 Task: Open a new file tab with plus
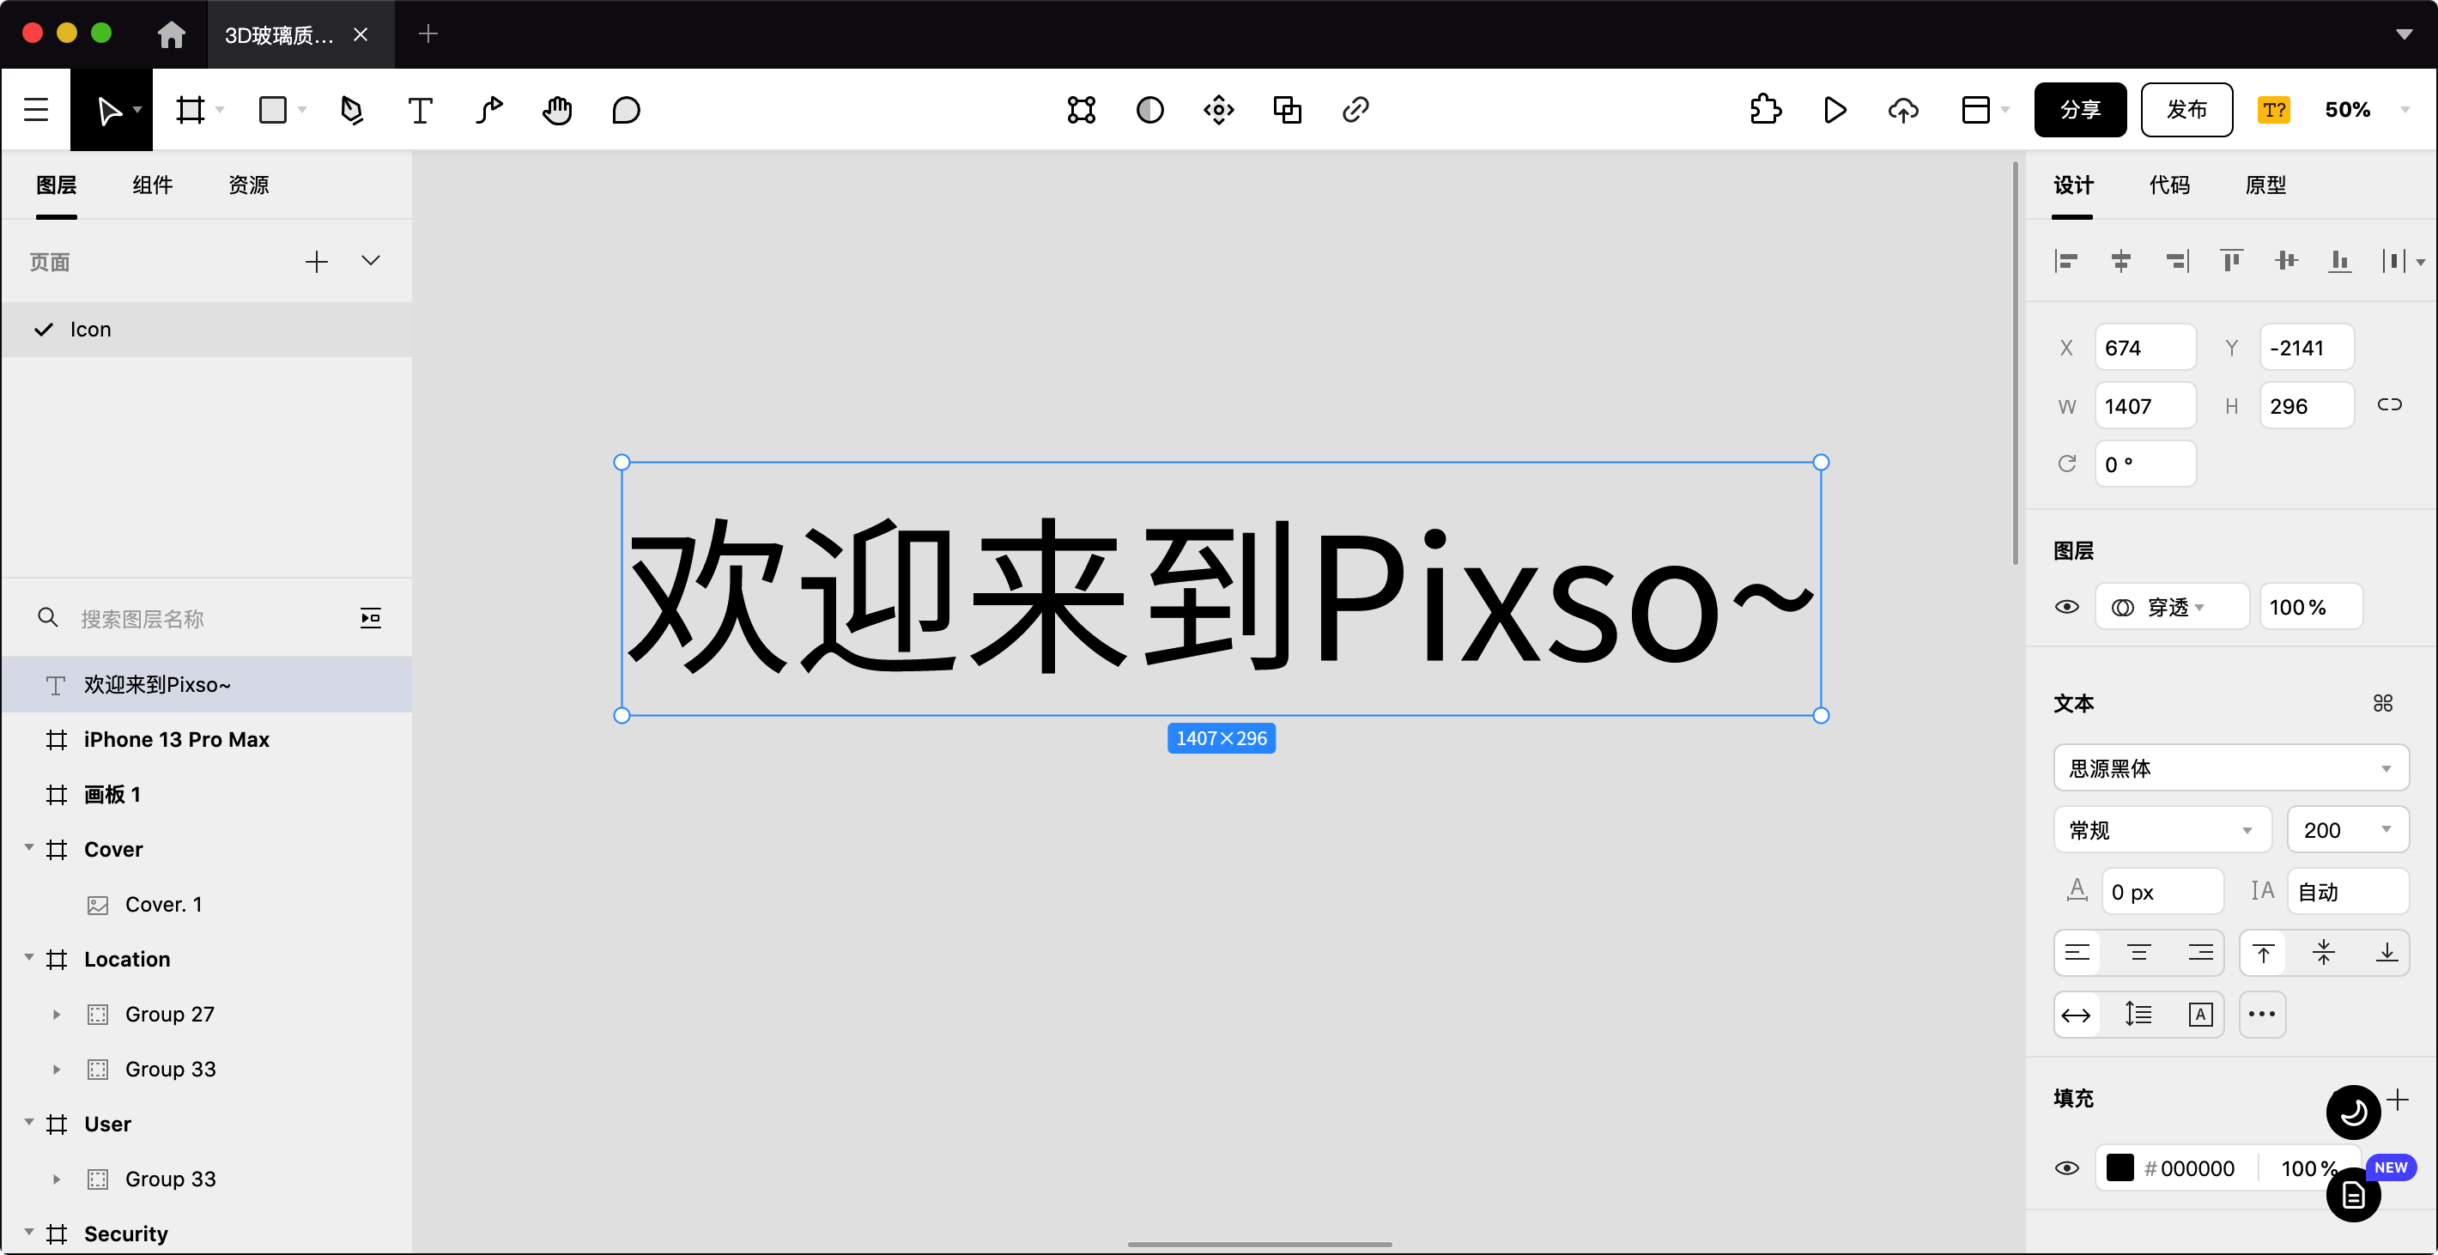pyautogui.click(x=428, y=34)
